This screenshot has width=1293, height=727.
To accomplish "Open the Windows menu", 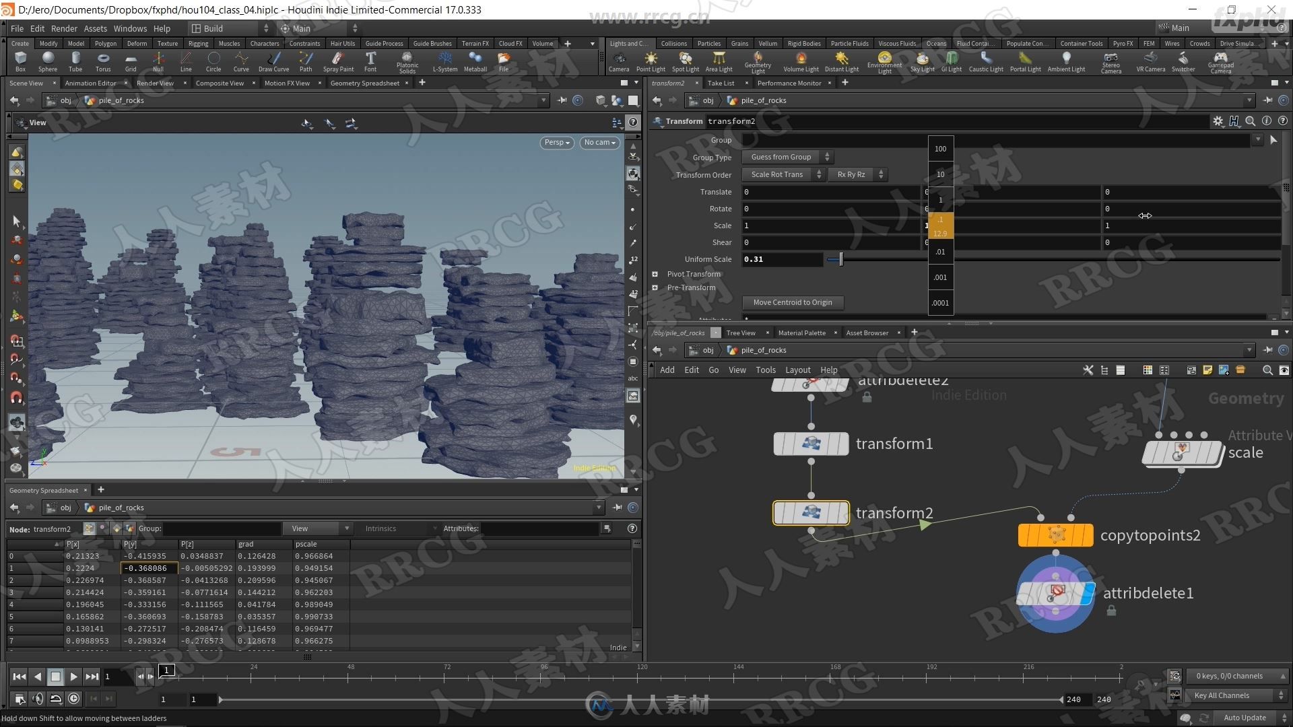I will (x=130, y=28).
